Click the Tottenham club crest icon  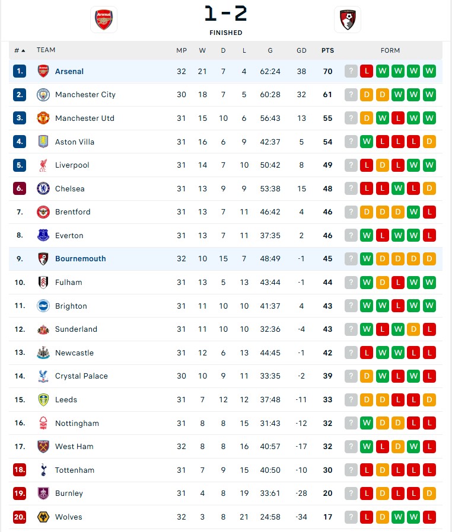[x=43, y=470]
